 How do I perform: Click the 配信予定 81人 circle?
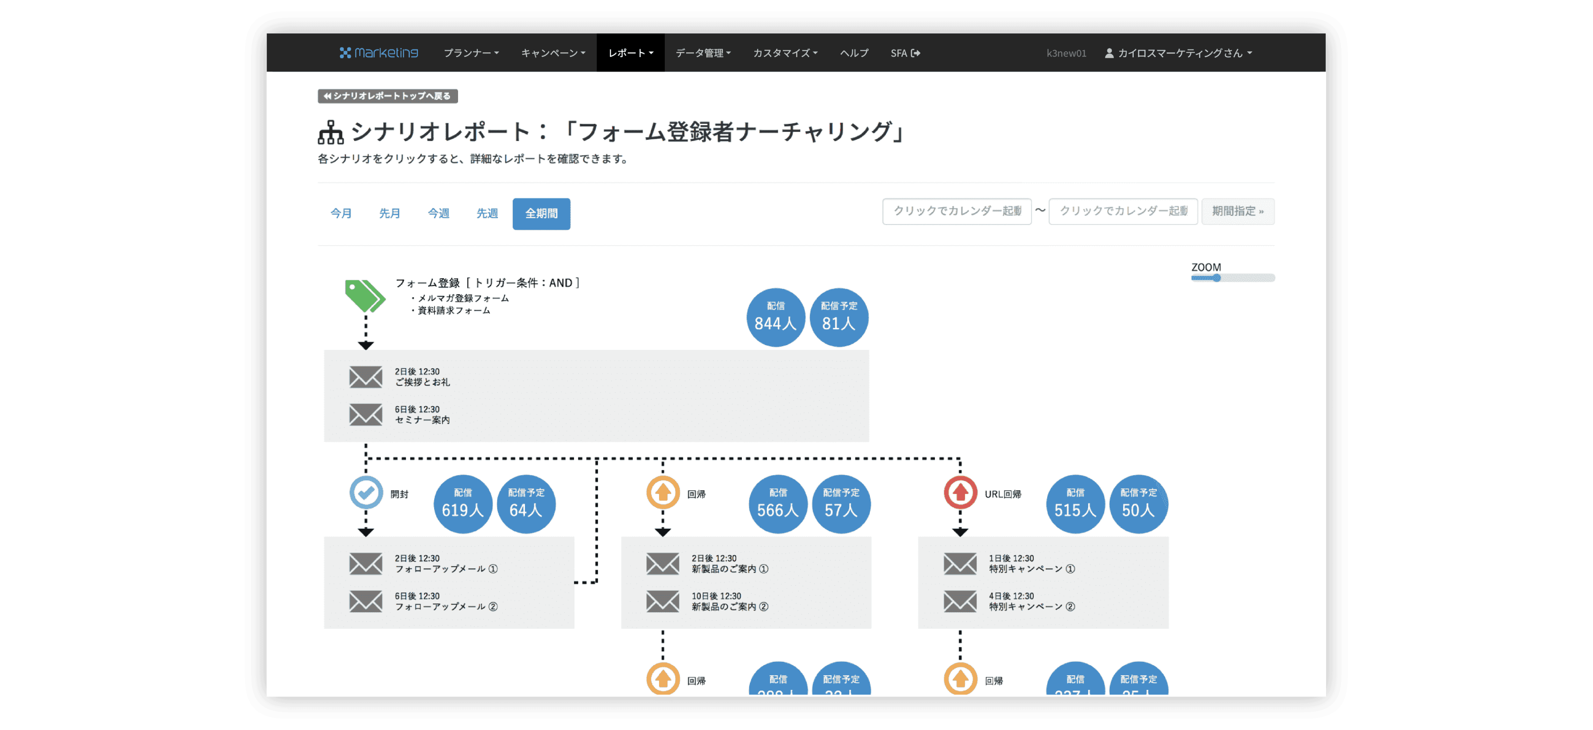coord(839,317)
